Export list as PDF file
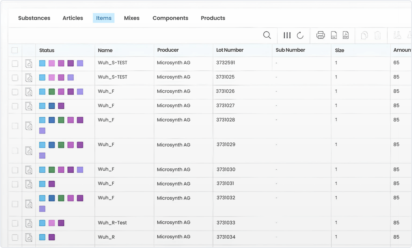Viewport: 412px width, 248px height. point(346,35)
